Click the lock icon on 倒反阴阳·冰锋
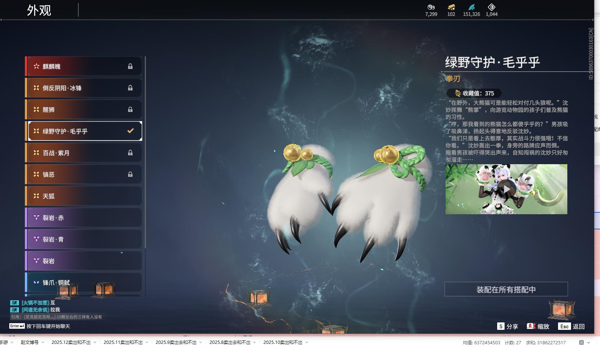Image resolution: width=600 pixels, height=348 pixels. pyautogui.click(x=130, y=88)
